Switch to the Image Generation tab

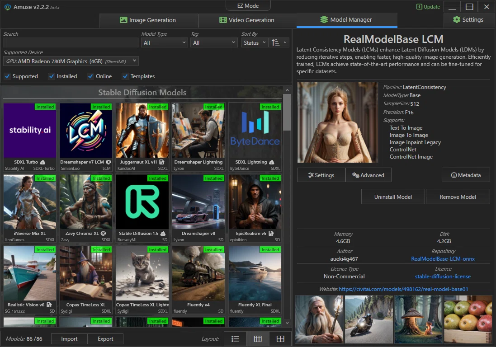148,20
